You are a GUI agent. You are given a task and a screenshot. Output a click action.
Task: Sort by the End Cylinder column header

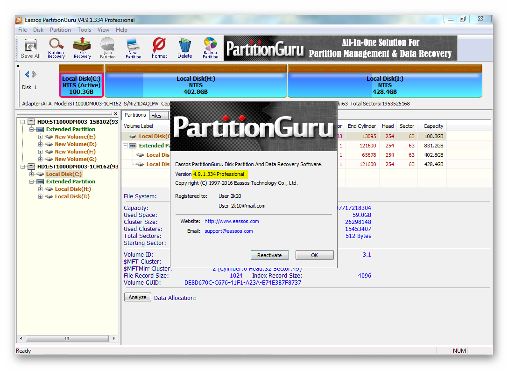pos(361,126)
